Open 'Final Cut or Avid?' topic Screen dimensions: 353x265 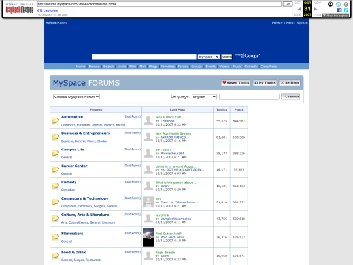pyautogui.click(x=169, y=234)
